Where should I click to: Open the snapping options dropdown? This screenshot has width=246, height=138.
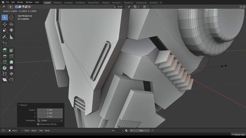[x=139, y=7]
